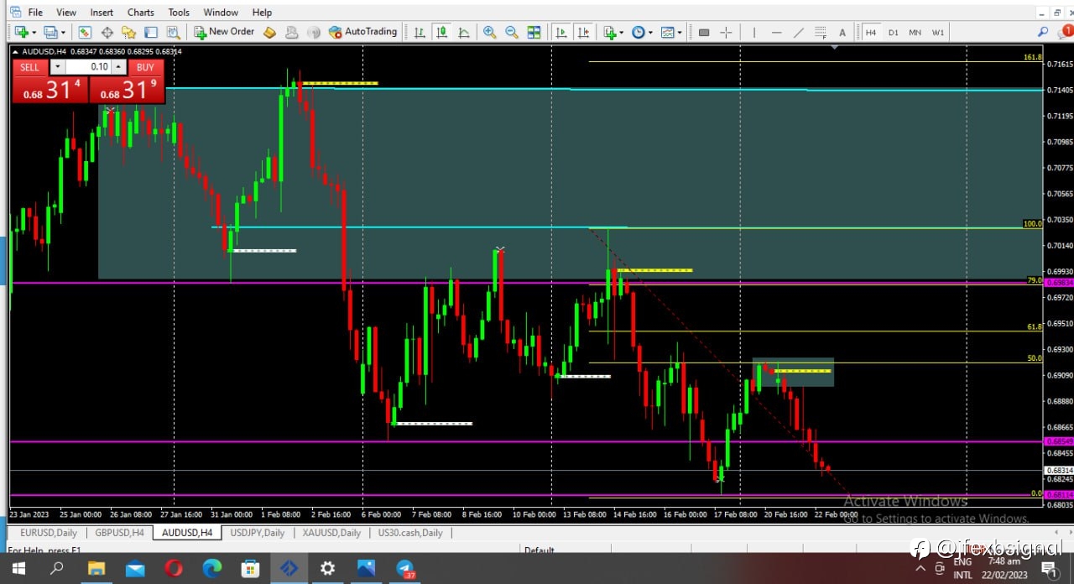Select the Text label tool
This screenshot has height=584, width=1074.
pos(842,32)
